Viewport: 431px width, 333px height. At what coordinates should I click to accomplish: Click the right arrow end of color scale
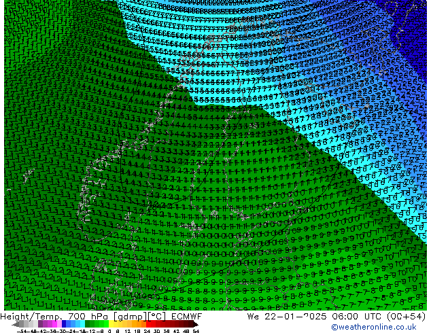coord(196,324)
